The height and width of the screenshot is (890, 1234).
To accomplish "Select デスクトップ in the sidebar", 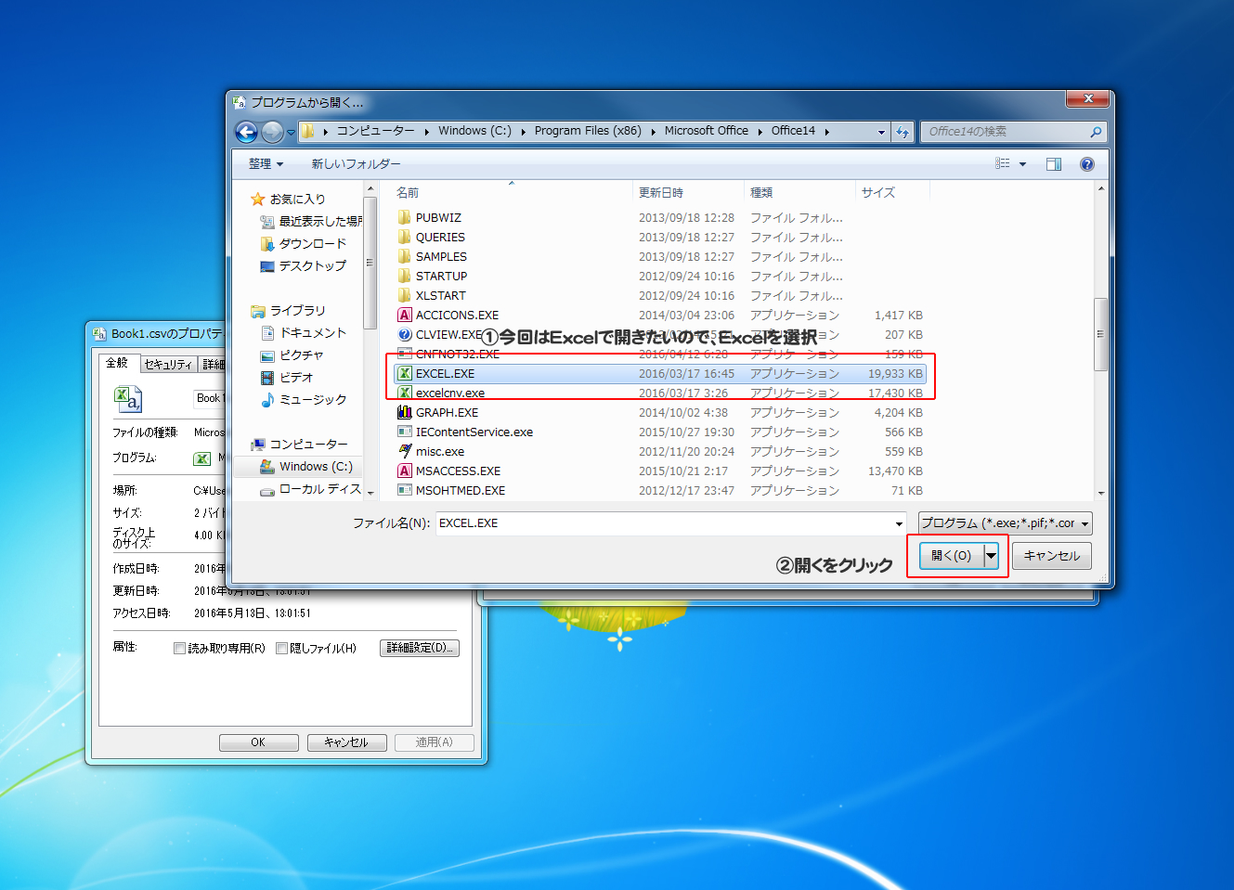I will click(x=312, y=265).
